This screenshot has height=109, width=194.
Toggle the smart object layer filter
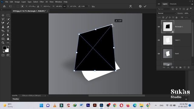[187, 9]
